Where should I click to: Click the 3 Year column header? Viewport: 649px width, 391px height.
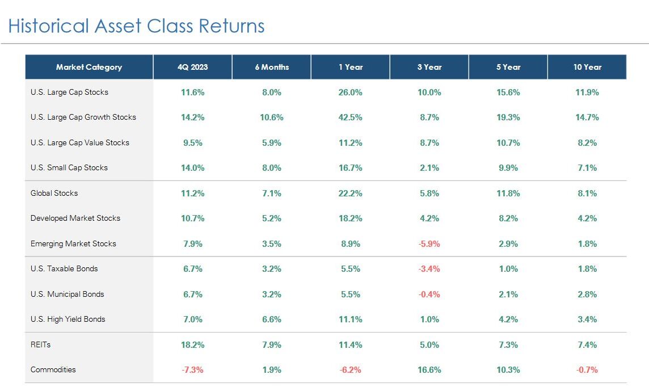(429, 67)
